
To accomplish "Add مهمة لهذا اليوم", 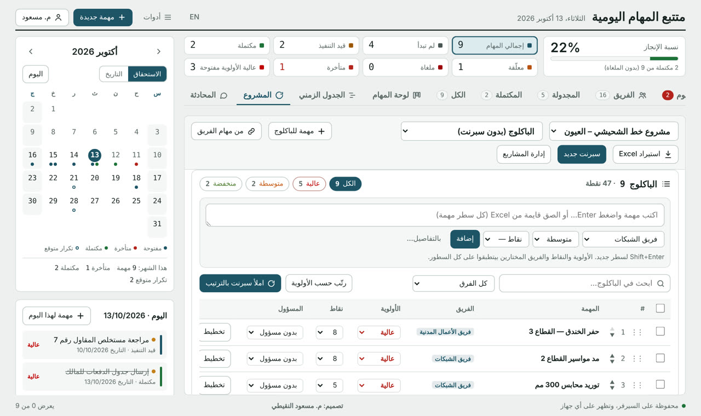I will pos(56,316).
